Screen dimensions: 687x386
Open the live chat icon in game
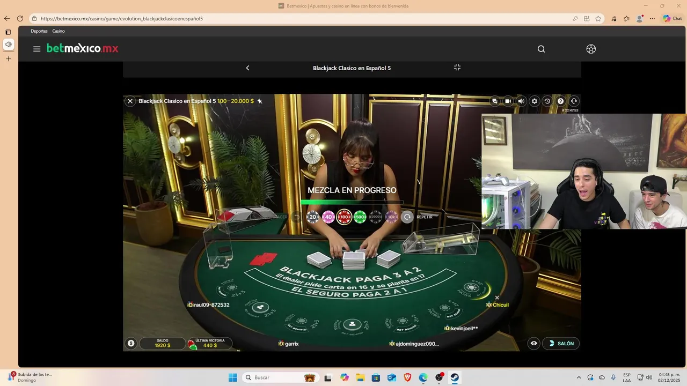495,101
